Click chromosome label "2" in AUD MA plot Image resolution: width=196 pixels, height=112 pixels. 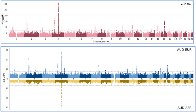click(32, 39)
